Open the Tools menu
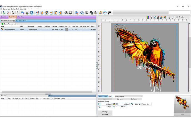The width and height of the screenshot is (191, 123). point(18,9)
